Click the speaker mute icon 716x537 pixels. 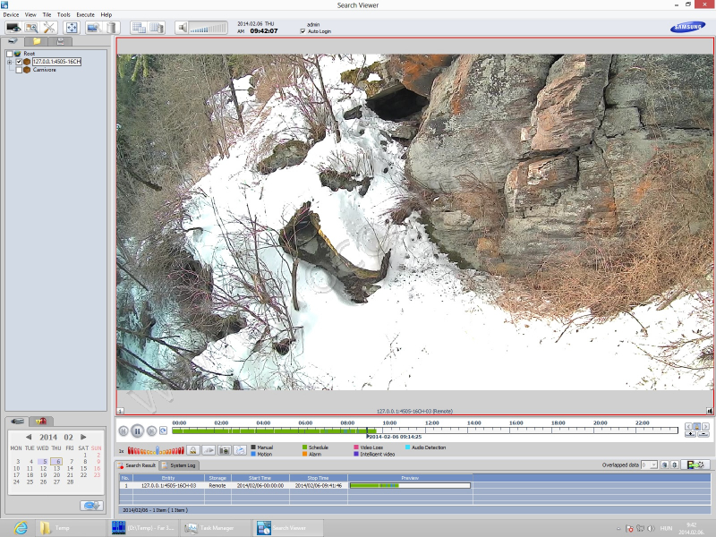click(183, 28)
